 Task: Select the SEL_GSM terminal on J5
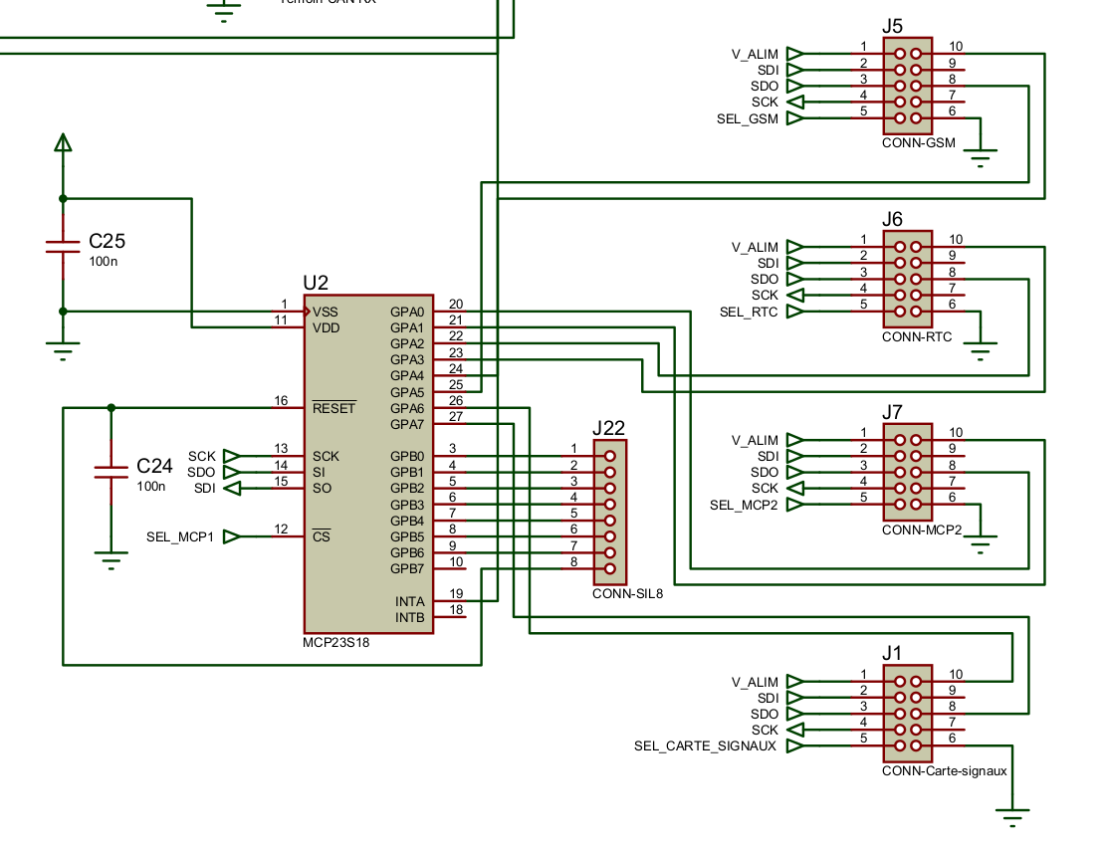click(x=794, y=118)
